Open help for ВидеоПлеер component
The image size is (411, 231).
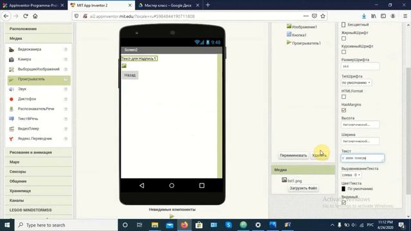[x=66, y=128]
